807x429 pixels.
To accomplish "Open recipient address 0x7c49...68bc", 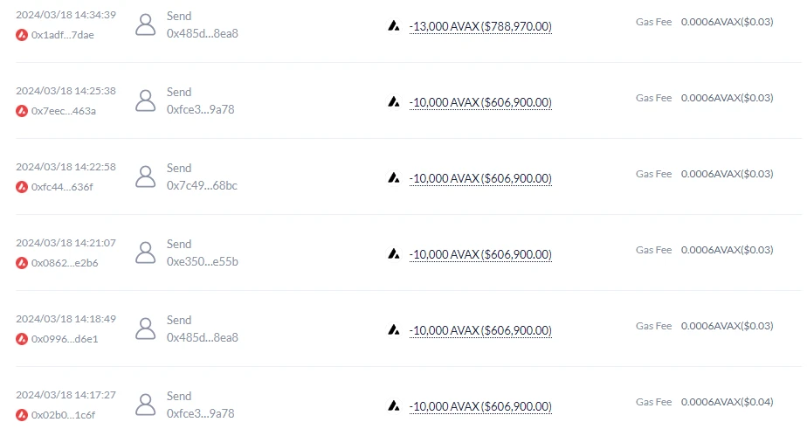I will coord(202,186).
